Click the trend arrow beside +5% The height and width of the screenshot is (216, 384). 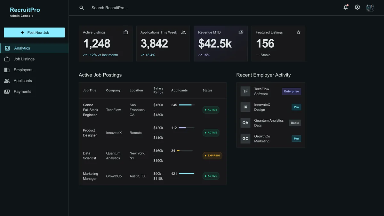200,55
